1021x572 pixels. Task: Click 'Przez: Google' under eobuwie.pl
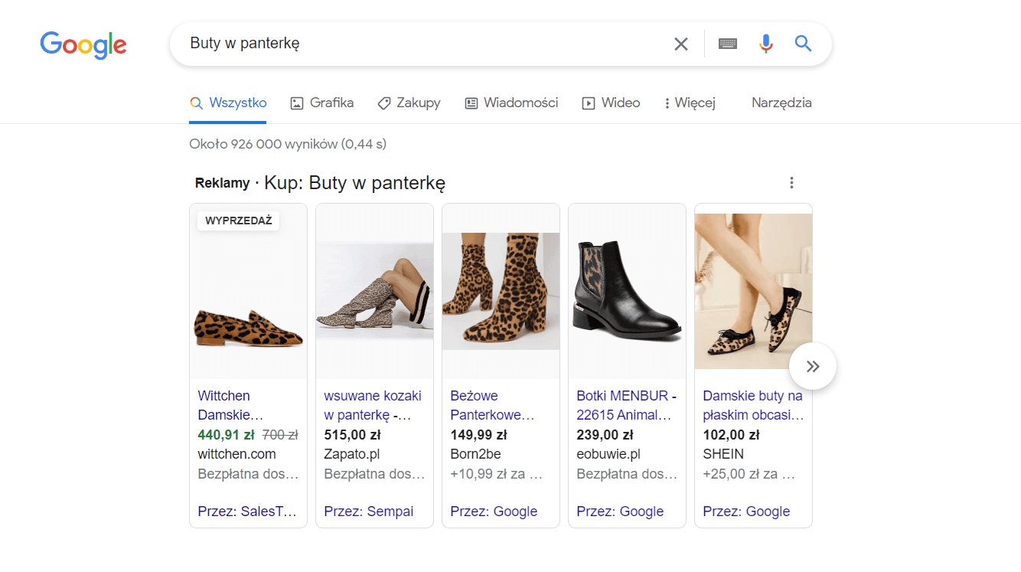click(620, 512)
